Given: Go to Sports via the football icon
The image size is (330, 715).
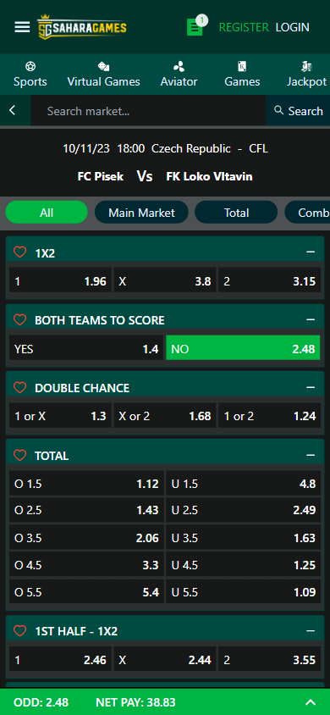Looking at the screenshot, I should (x=30, y=67).
